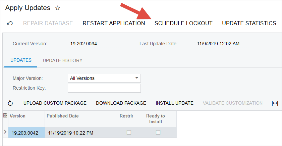
Task: Open the Major Version dropdown
Action: pyautogui.click(x=104, y=78)
